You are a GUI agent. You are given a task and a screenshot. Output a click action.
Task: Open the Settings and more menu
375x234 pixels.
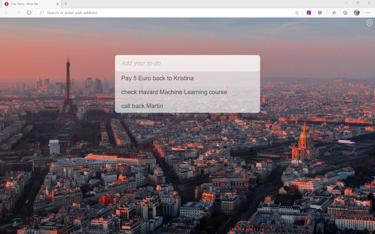pos(368,13)
